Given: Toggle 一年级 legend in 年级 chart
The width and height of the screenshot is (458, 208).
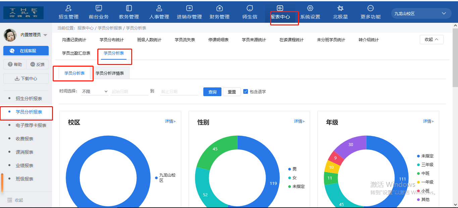Looking at the screenshot, I should (x=425, y=182).
